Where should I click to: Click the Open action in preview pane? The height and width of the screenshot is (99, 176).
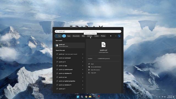click(92, 64)
